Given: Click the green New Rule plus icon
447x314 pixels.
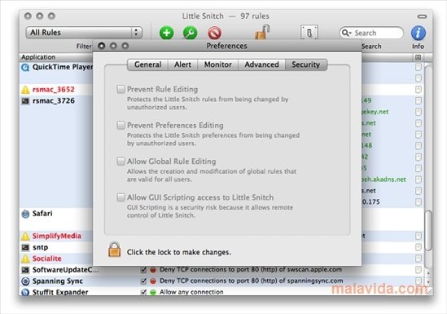Looking at the screenshot, I should pyautogui.click(x=166, y=33).
